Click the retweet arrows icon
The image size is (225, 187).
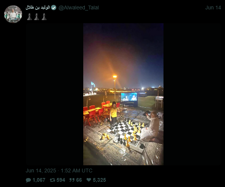click(x=52, y=180)
